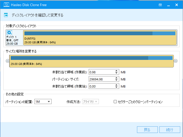Open the パーティションの配置 1M dropdown
Screen dimensions: 183x137
tap(43, 101)
